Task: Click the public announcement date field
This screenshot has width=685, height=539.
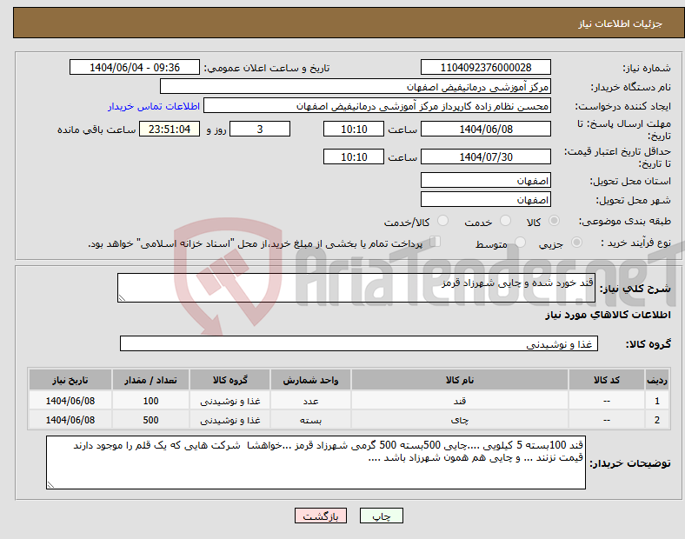Action: (135, 68)
